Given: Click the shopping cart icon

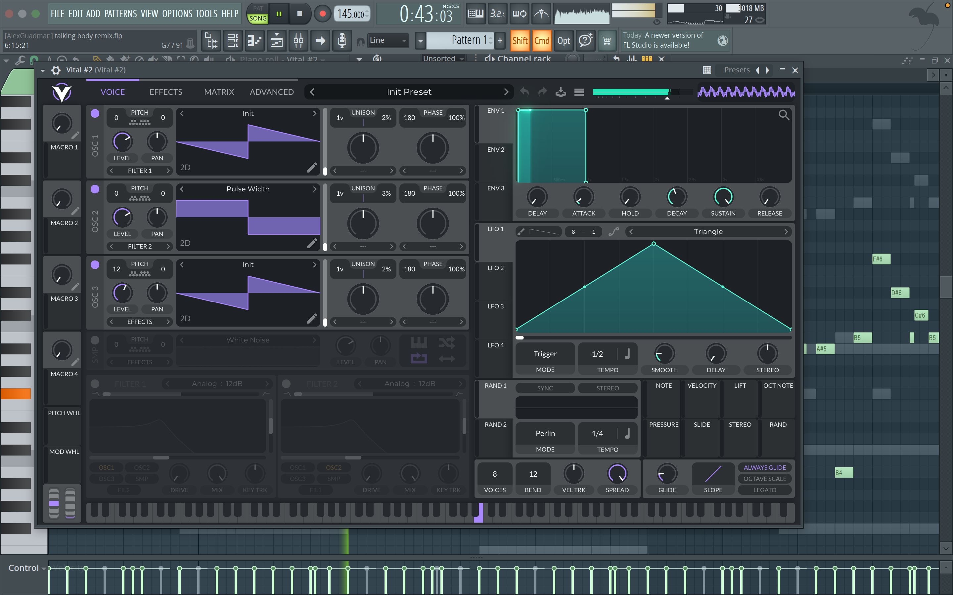Looking at the screenshot, I should (x=607, y=41).
